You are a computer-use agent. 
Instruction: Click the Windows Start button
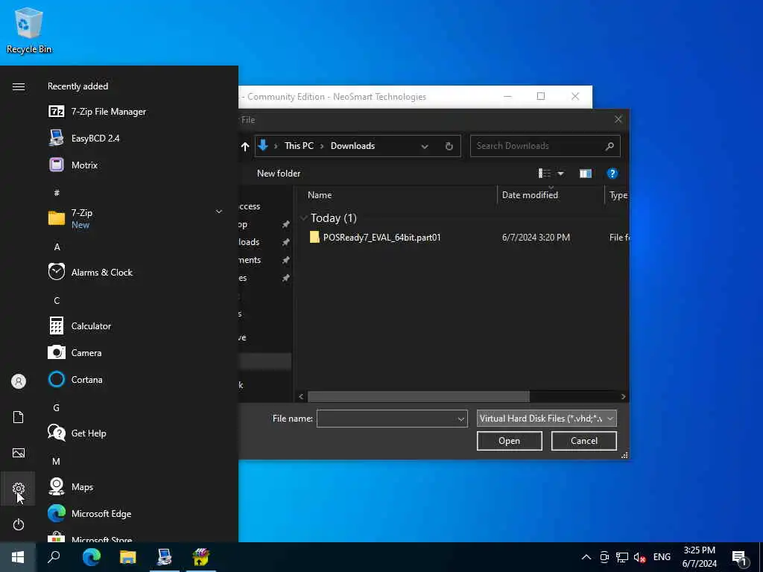(18, 557)
